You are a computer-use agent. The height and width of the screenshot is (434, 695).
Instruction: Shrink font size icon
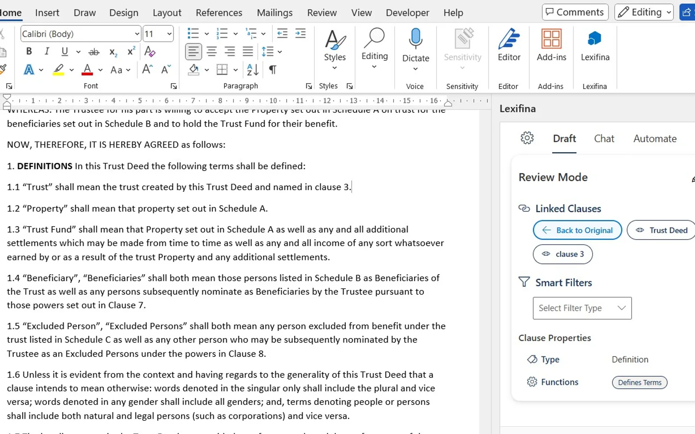click(166, 69)
